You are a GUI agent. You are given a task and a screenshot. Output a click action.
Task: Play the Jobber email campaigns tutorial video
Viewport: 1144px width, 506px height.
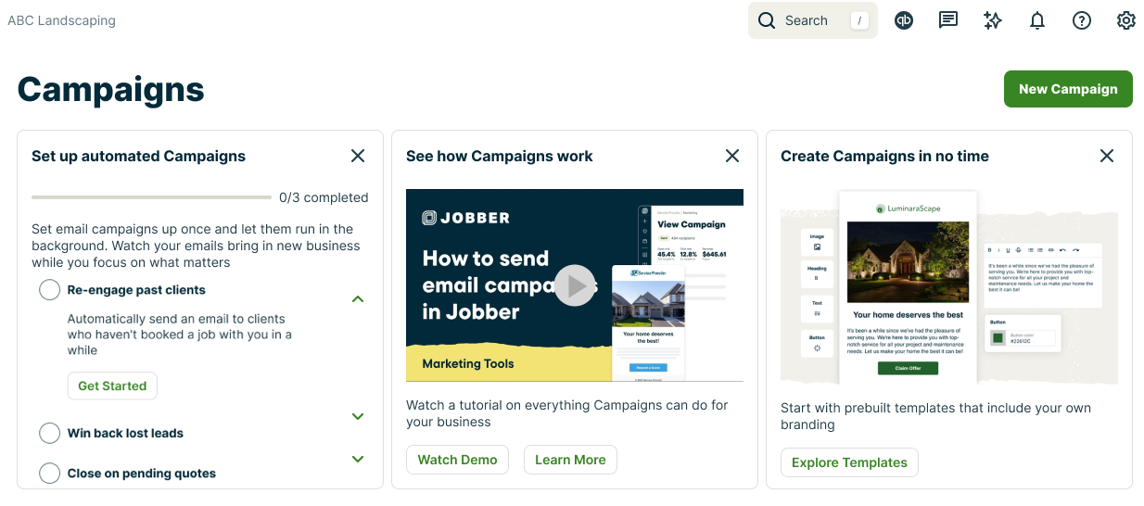(x=575, y=285)
